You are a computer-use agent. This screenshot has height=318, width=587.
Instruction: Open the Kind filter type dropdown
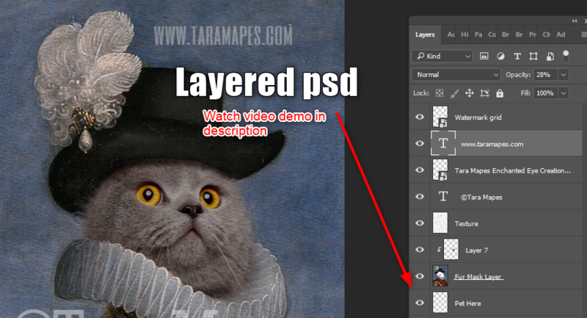coord(442,57)
